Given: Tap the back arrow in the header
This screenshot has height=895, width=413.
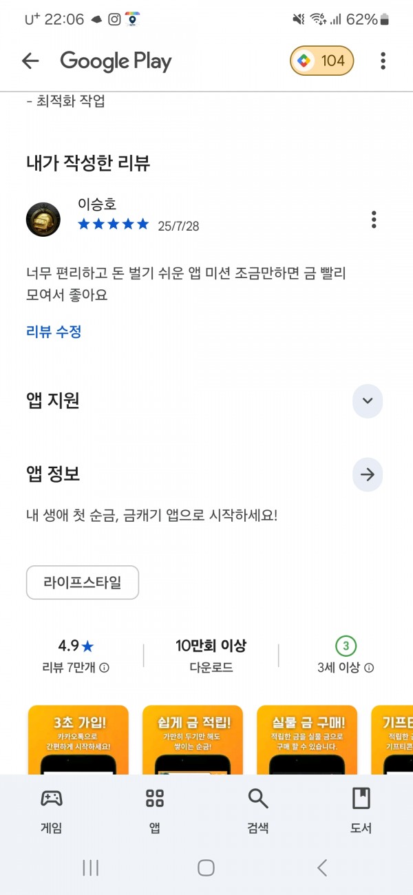Looking at the screenshot, I should click(x=30, y=61).
